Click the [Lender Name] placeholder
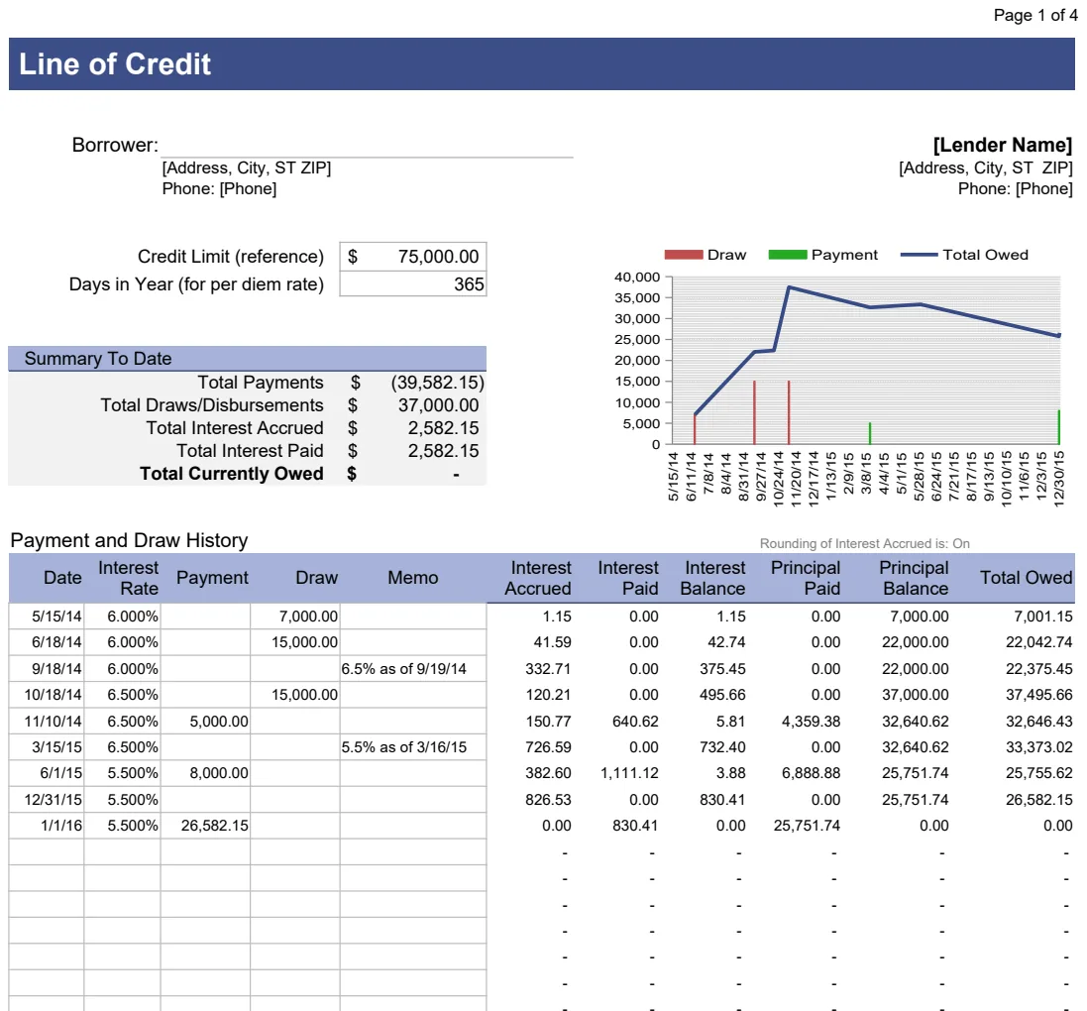The image size is (1087, 1011). click(1003, 145)
